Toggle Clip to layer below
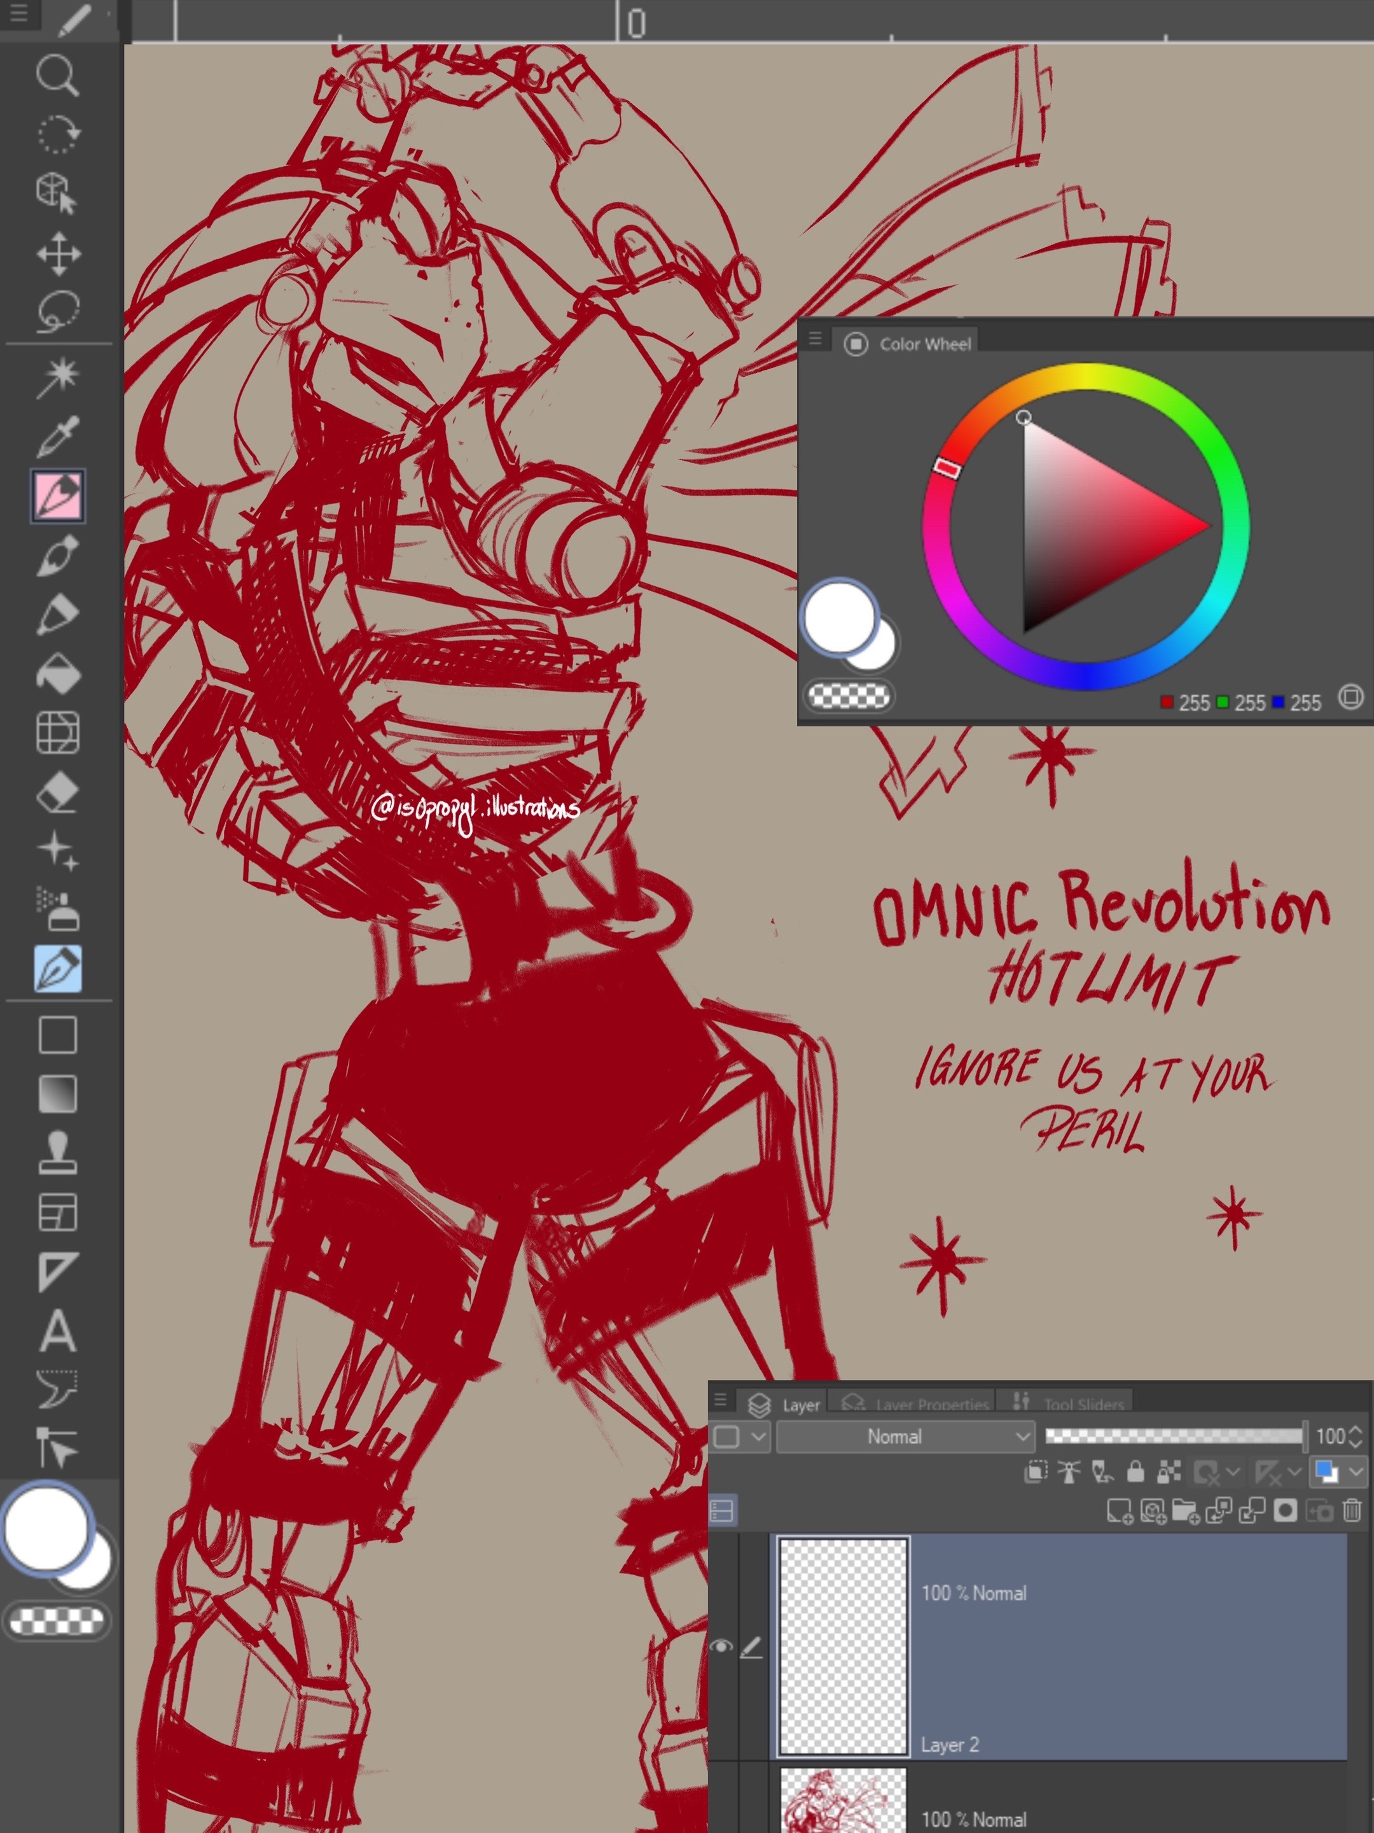This screenshot has width=1374, height=1833. point(1035,1471)
